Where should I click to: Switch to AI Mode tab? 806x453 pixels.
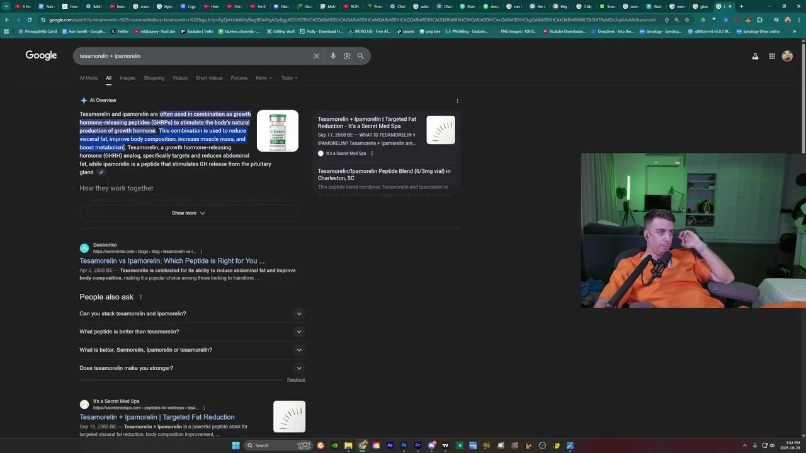point(88,78)
